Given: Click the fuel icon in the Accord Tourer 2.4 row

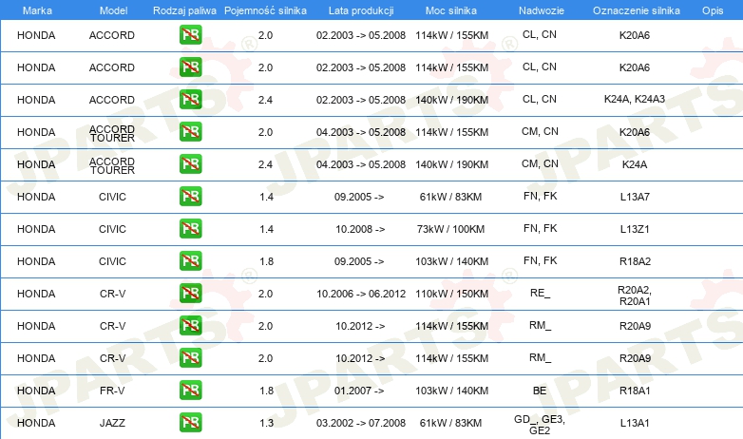Looking at the screenshot, I should click(190, 164).
